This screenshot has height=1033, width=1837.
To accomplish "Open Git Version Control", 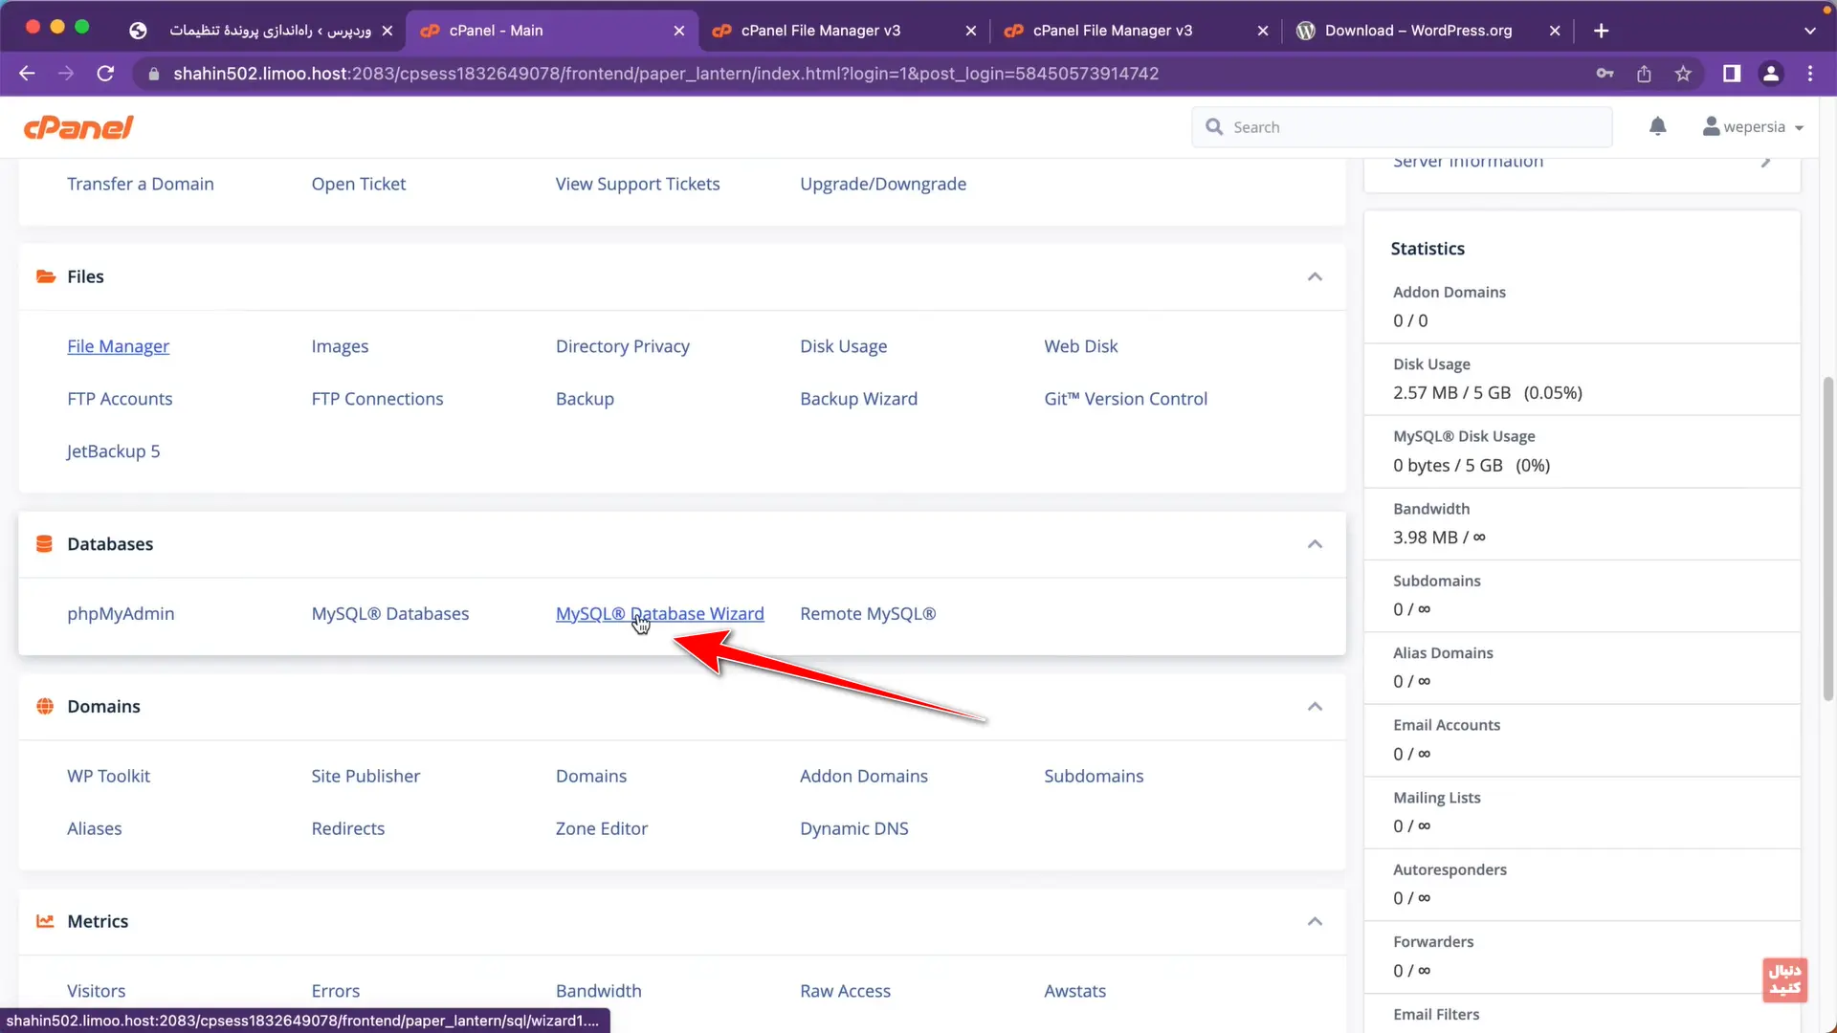I will point(1125,399).
